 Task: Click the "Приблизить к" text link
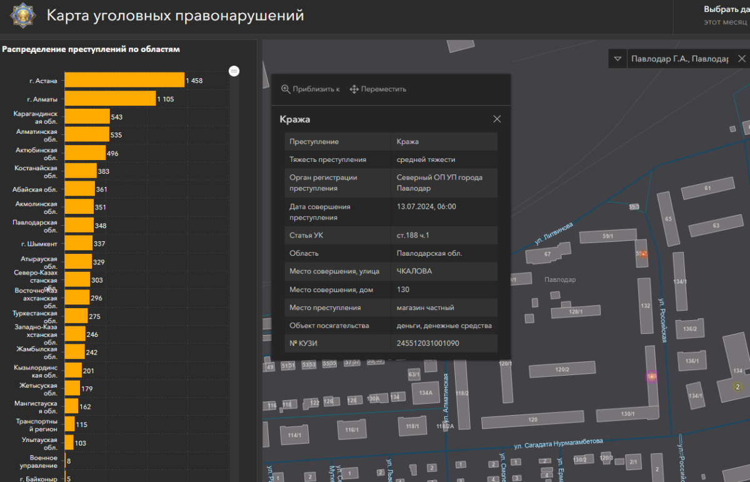pyautogui.click(x=316, y=89)
